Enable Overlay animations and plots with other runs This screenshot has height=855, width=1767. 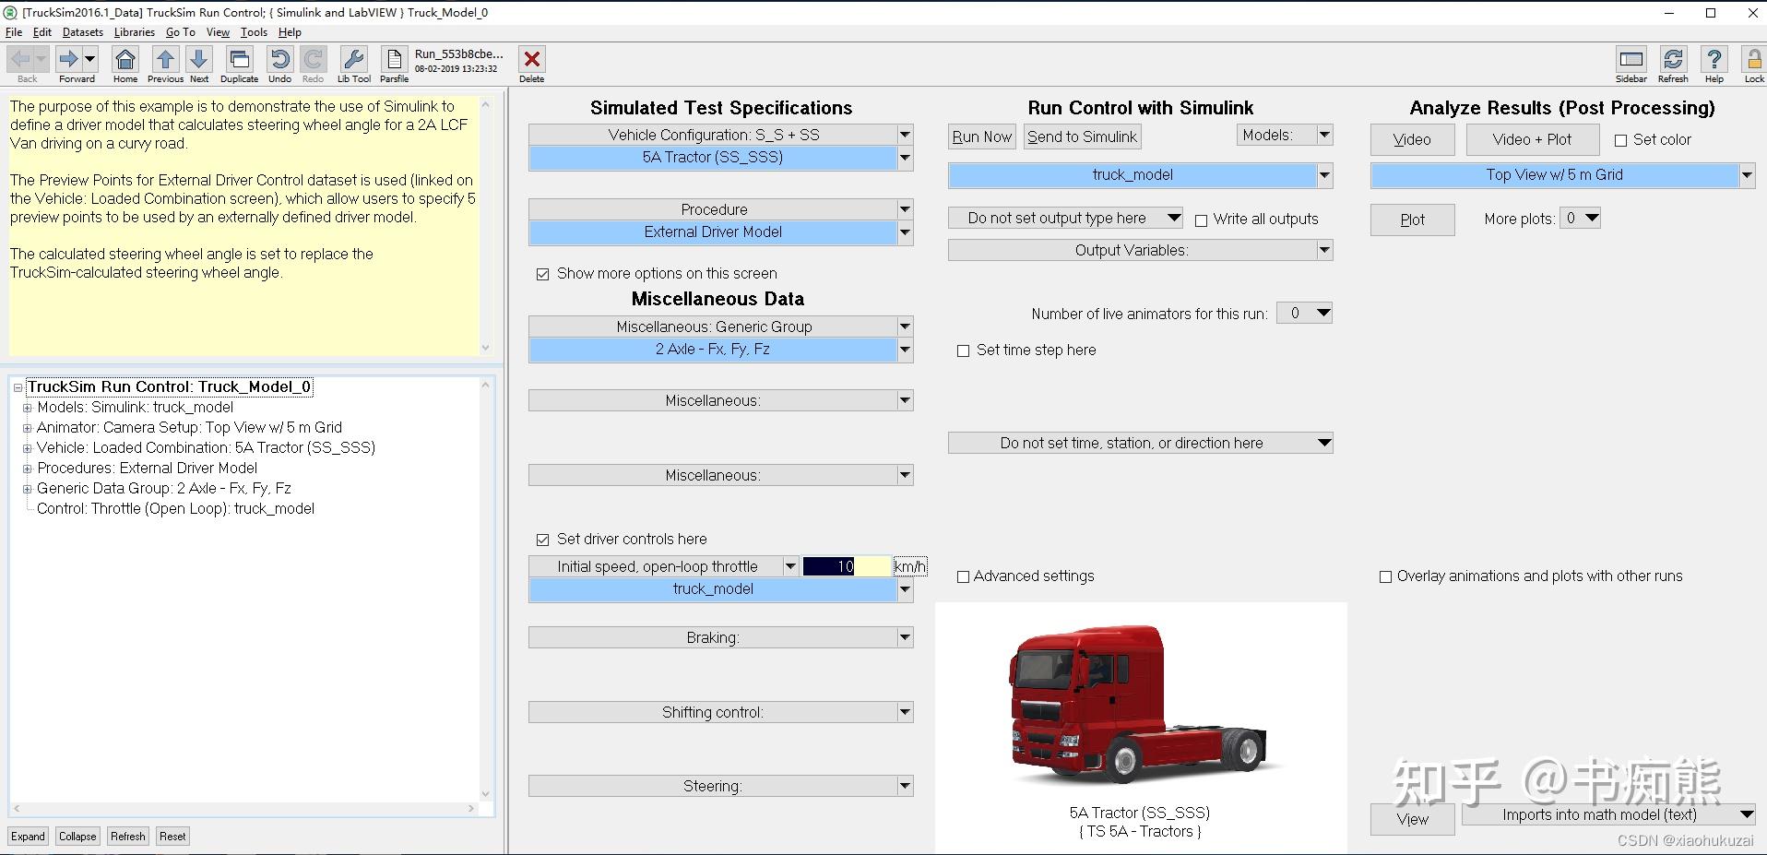[1385, 576]
